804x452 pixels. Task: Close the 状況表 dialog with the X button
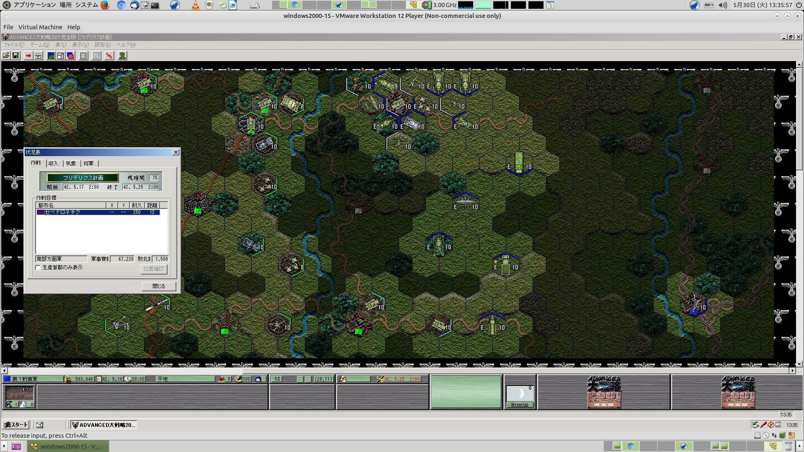176,152
